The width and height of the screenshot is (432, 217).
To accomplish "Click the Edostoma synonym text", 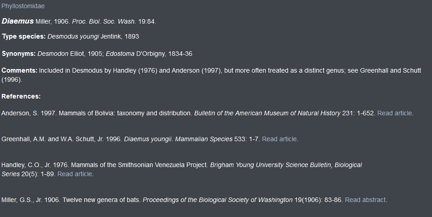I will 120,54.
